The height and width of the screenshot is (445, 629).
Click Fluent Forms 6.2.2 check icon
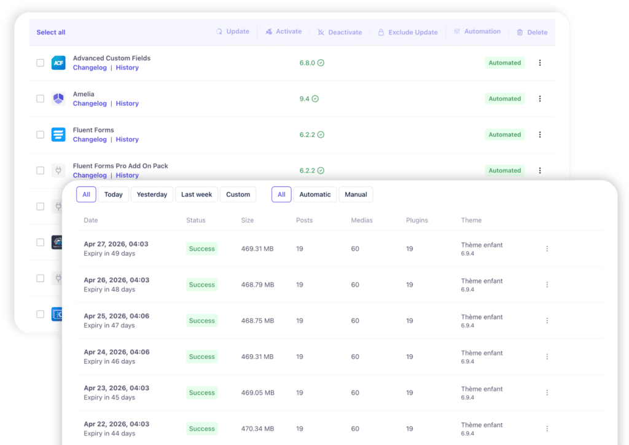[x=321, y=135]
